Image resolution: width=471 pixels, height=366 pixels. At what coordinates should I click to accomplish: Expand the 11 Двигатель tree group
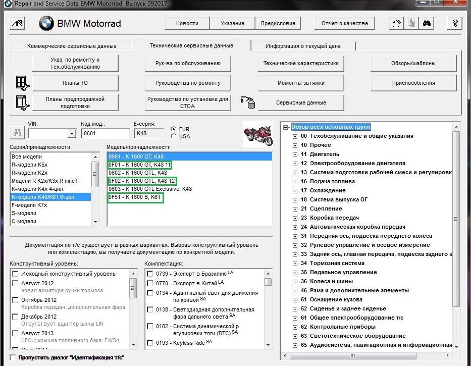pos(295,154)
